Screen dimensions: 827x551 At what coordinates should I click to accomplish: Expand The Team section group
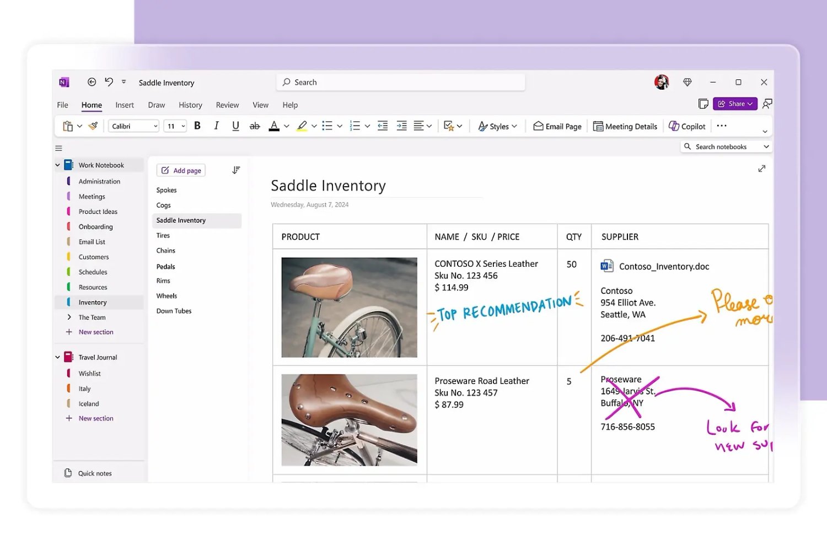pos(69,317)
